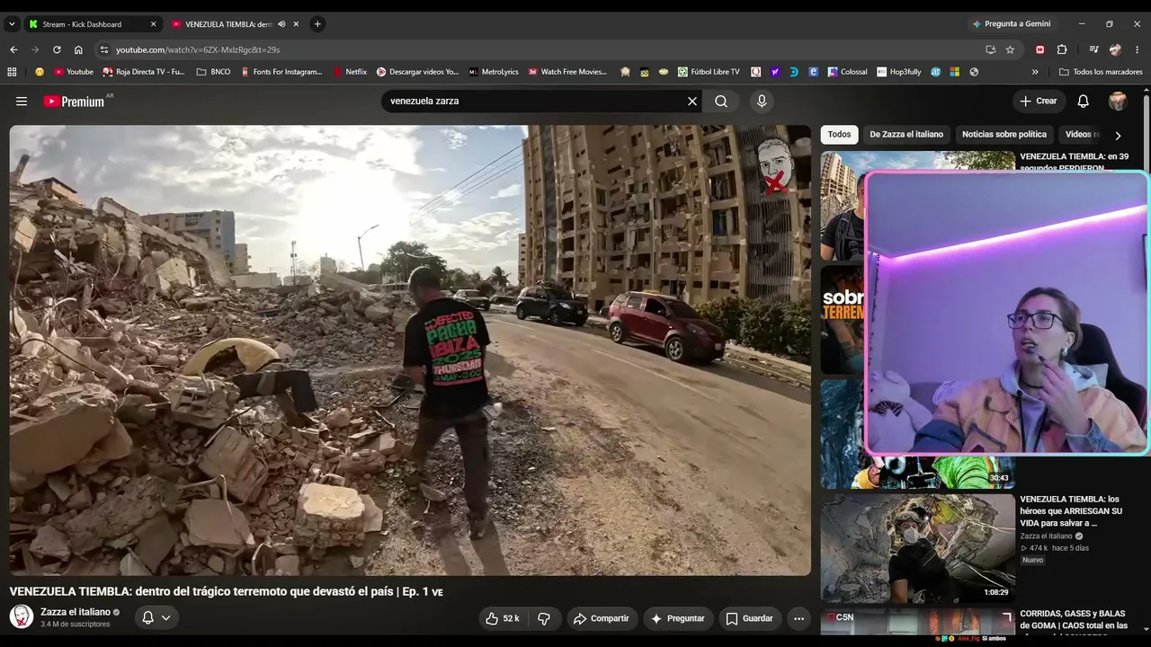Mute the VENEZUELA TIEMBLA tab audio
Viewport: 1151px width, 647px height.
pos(281,24)
